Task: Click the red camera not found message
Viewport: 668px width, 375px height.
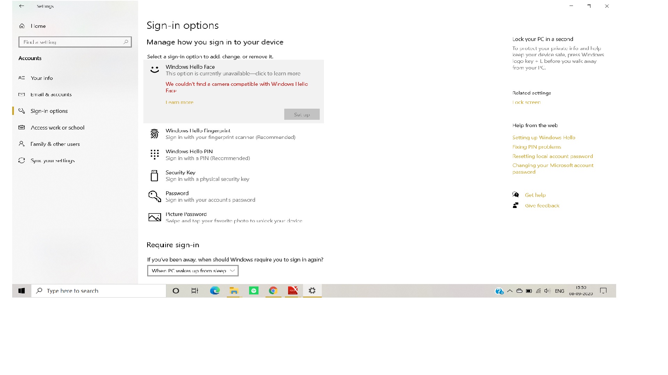Action: point(237,87)
